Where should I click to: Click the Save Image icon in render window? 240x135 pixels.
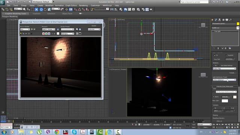[x=21, y=33]
